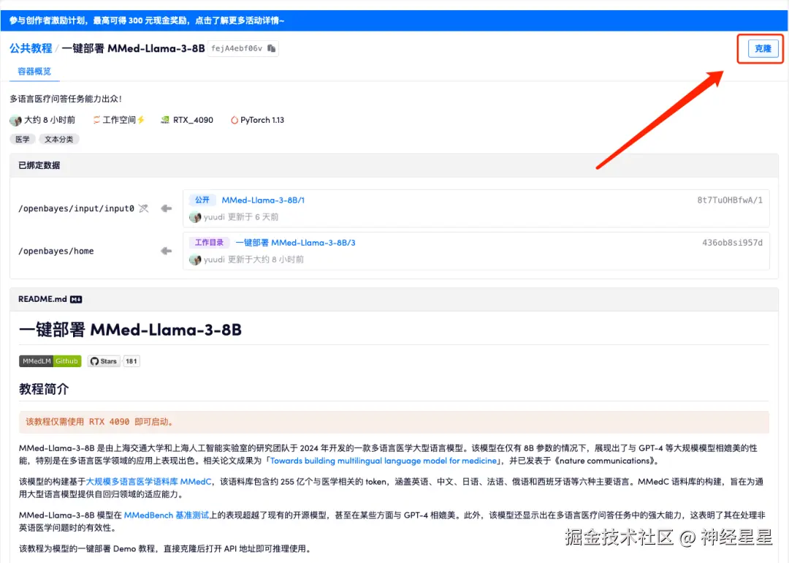Click the 181 stars count

(x=131, y=361)
